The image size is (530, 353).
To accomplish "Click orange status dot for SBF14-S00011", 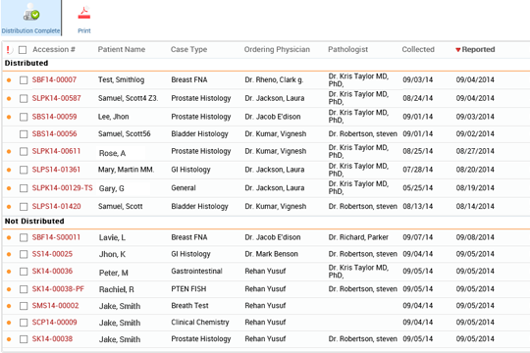I will tap(9, 238).
